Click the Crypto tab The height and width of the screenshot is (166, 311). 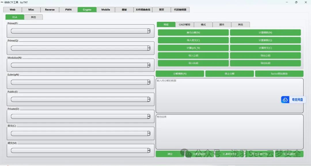tap(87, 10)
